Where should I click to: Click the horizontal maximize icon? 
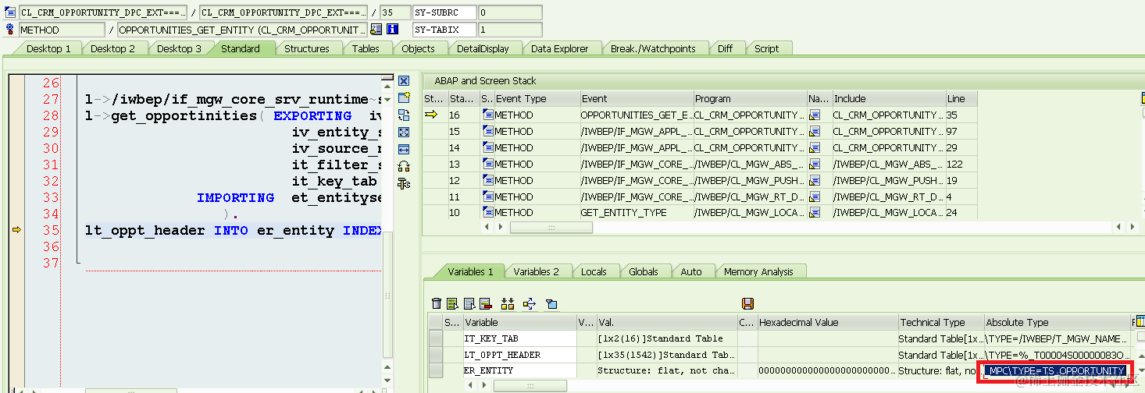(x=404, y=149)
